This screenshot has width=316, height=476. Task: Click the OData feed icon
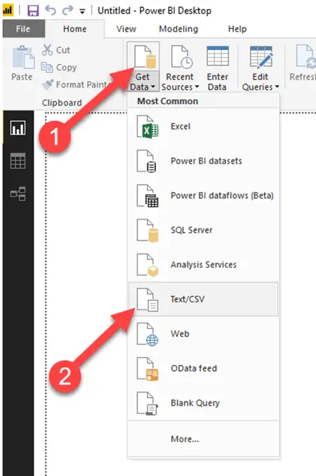click(147, 369)
